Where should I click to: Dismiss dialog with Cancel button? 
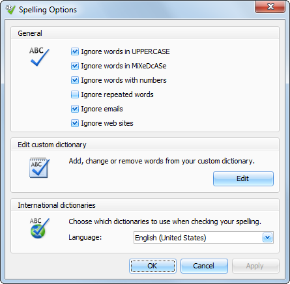[x=204, y=266]
